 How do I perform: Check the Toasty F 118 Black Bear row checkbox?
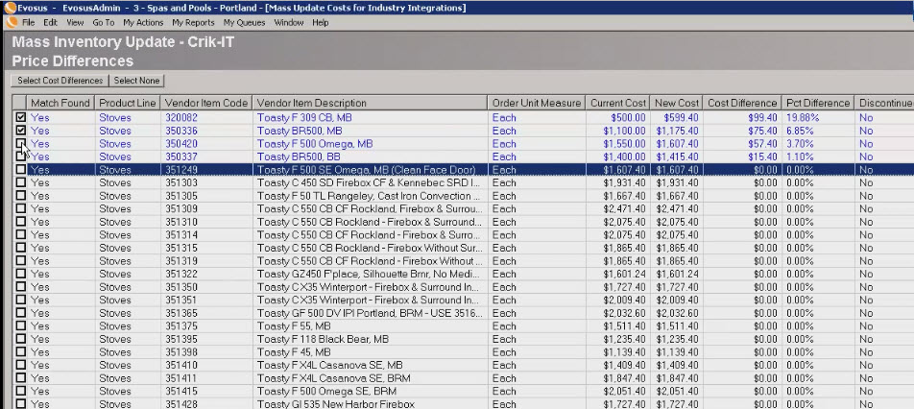click(21, 339)
